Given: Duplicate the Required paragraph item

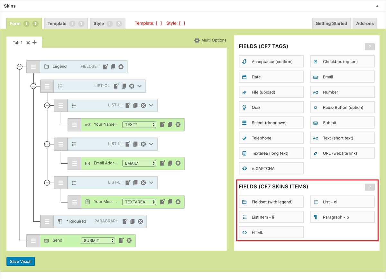Looking at the screenshot, I should point(133,221).
